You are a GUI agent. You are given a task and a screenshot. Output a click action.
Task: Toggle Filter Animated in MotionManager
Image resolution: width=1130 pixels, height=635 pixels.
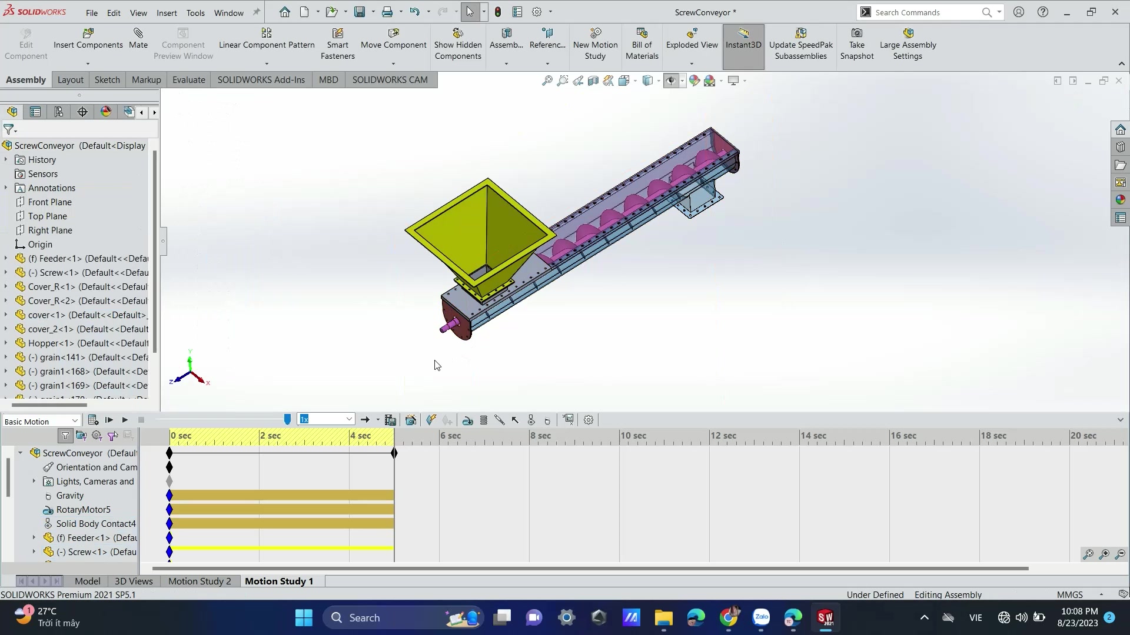[x=81, y=436]
